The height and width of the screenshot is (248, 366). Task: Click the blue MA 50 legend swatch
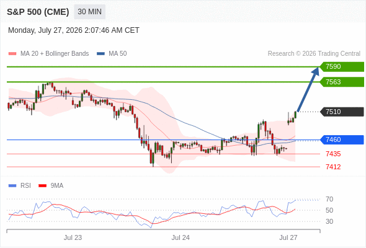point(100,54)
